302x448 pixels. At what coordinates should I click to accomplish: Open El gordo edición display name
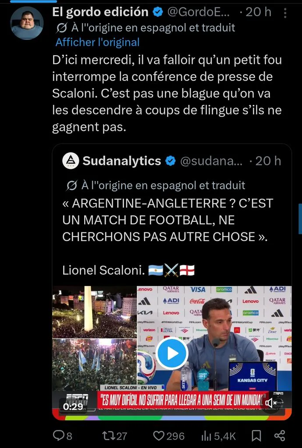100,12
